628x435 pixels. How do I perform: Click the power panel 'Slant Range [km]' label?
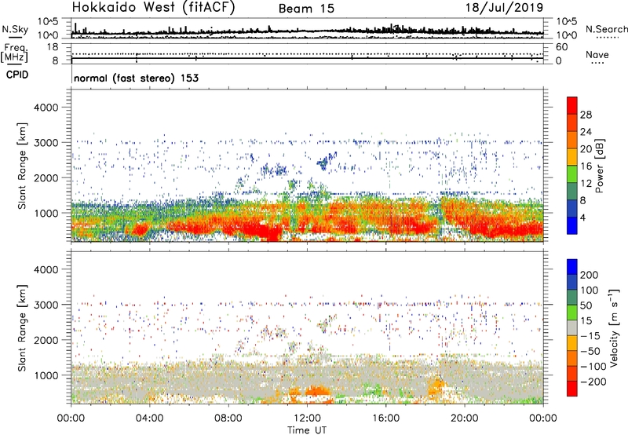point(22,166)
